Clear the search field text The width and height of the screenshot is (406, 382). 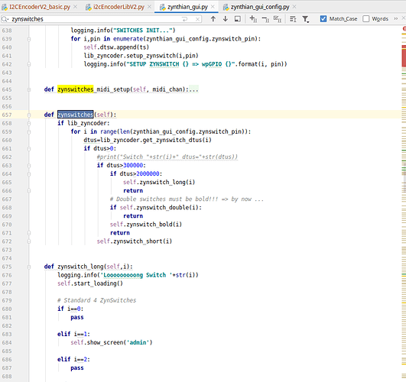pyautogui.click(x=197, y=19)
